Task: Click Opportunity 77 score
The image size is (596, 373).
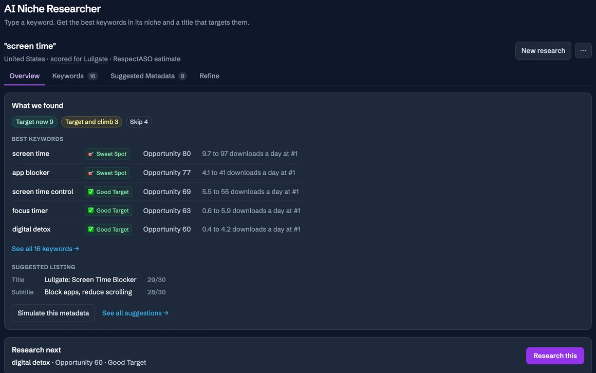Action: (167, 173)
